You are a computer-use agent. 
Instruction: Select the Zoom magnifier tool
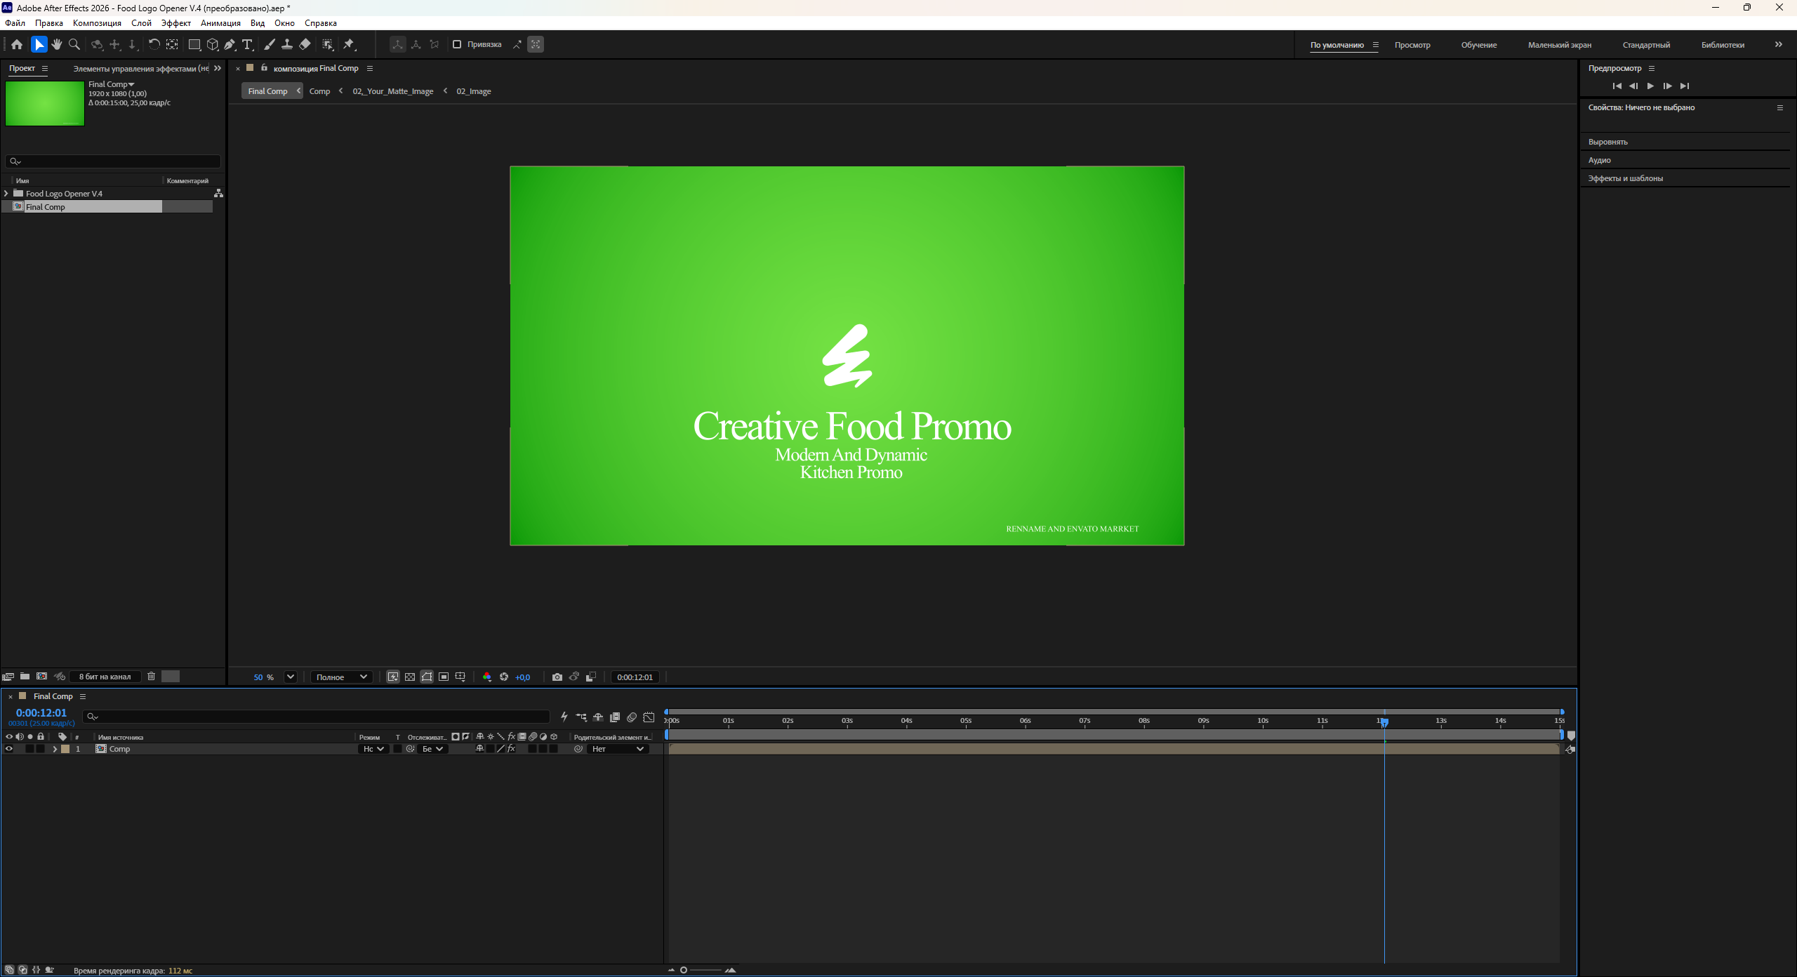74,44
